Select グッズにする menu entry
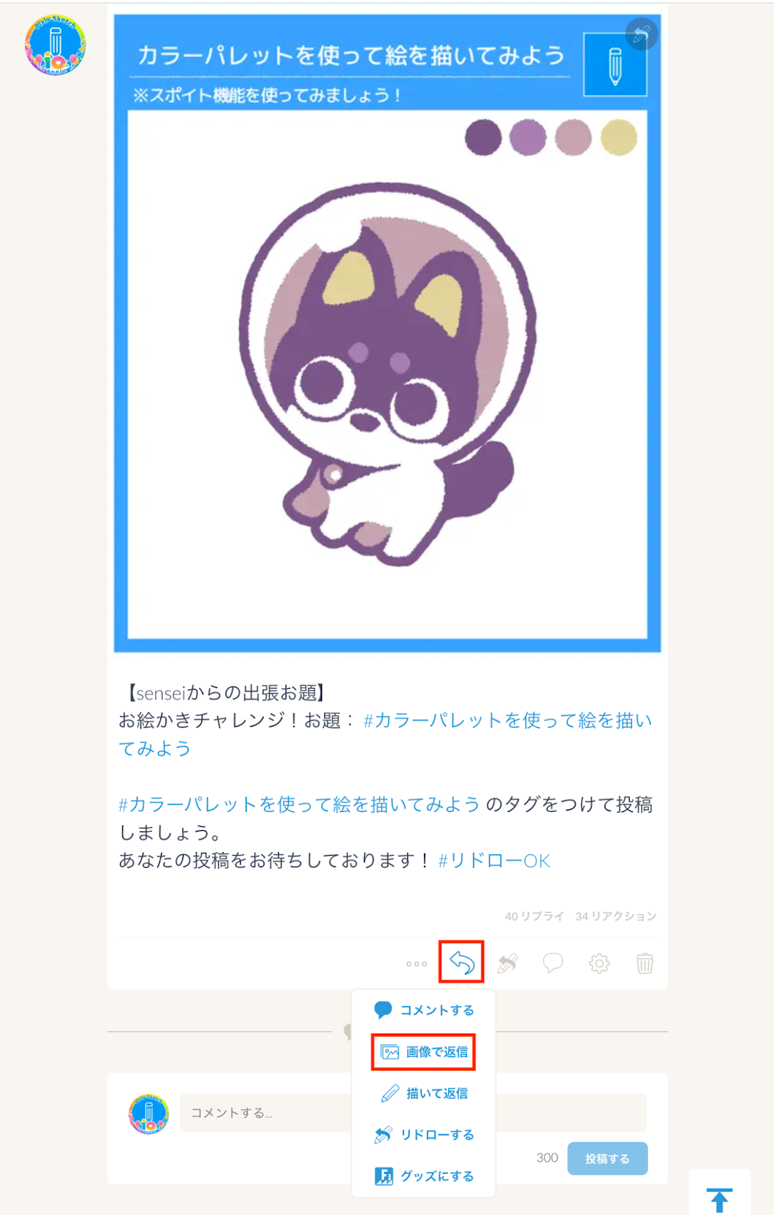Screen dimensions: 774x1215 coord(424,1176)
